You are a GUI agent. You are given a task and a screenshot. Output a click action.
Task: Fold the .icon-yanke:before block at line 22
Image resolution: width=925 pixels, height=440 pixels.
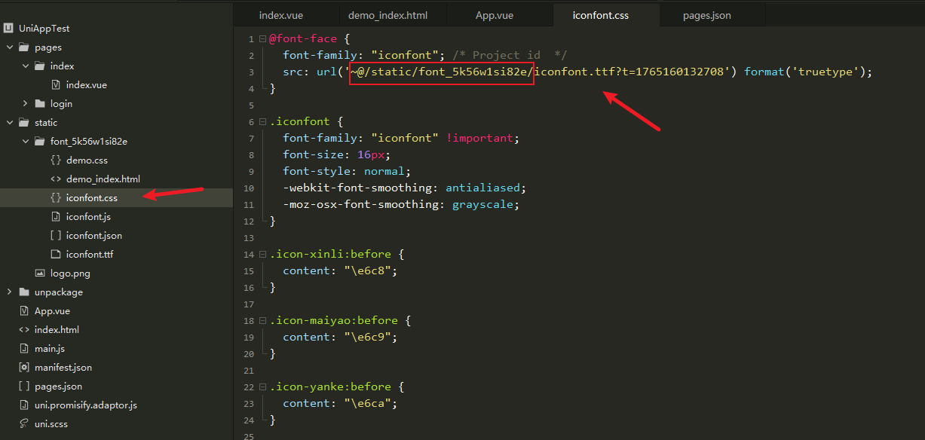click(262, 387)
